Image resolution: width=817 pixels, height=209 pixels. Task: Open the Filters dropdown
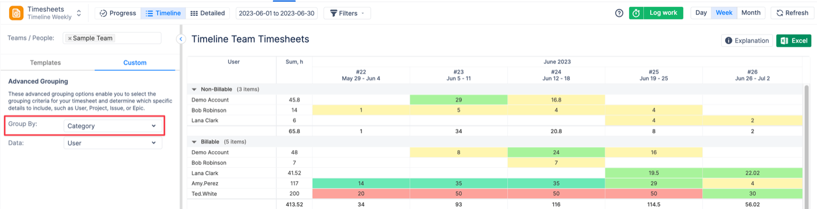tap(347, 13)
